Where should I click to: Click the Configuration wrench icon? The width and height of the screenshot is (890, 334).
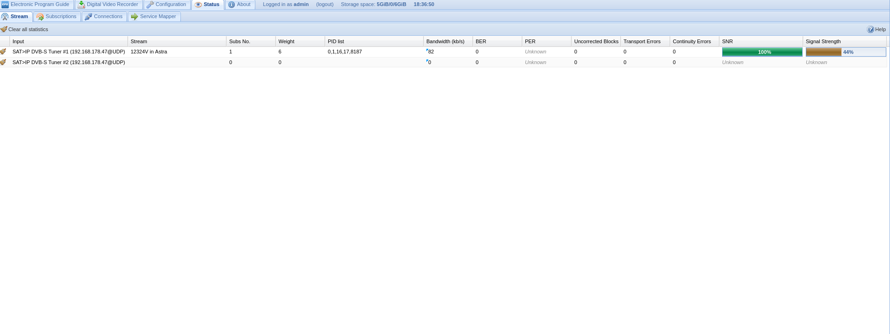pyautogui.click(x=150, y=5)
